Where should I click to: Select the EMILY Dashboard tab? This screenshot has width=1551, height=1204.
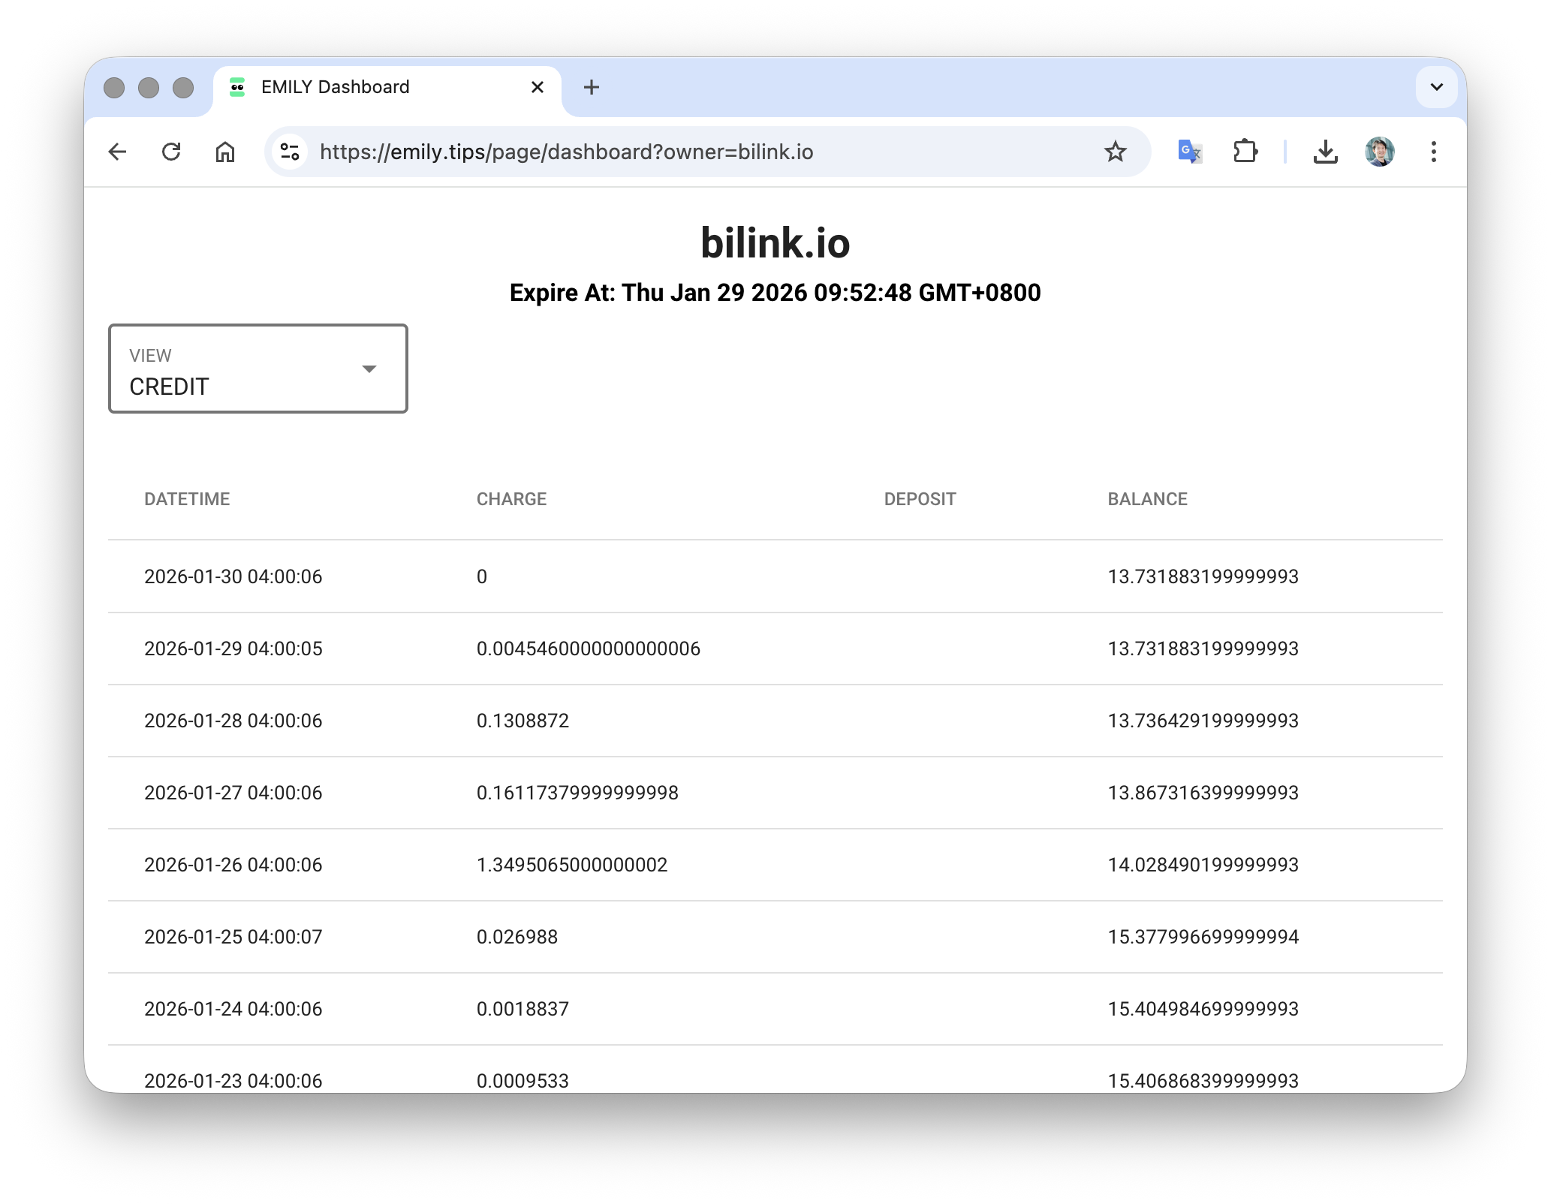click(x=335, y=87)
